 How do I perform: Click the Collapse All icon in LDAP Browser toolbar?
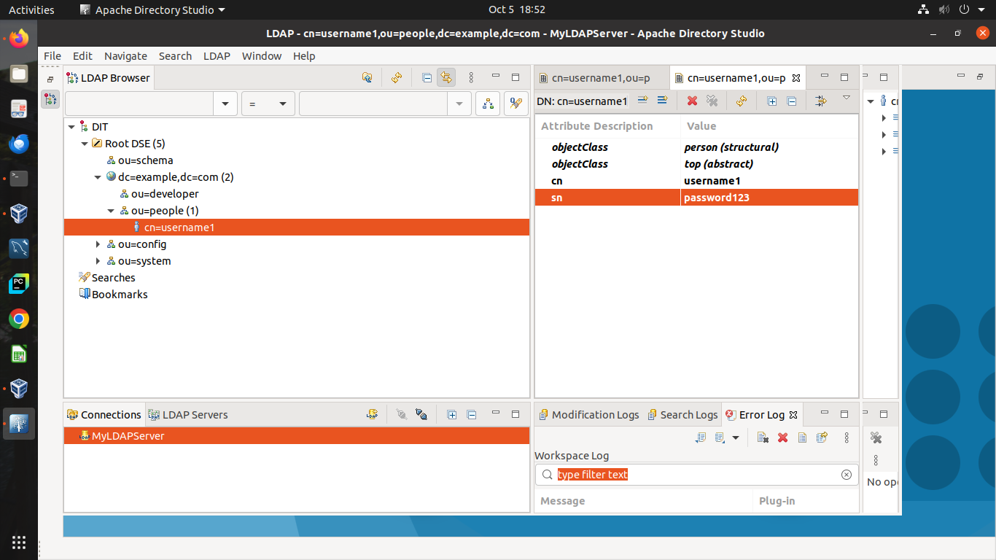427,77
